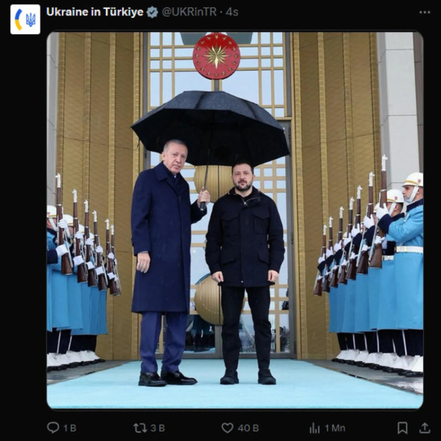The image size is (441, 441).
Task: Open the view analytics bar-chart icon
Action: tap(315, 428)
